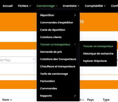This screenshot has width=118, height=102.
Task: Sort the table by Nom column arrows
Action: [11, 100]
